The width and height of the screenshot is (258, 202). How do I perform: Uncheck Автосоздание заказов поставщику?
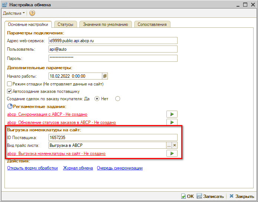coord(9,91)
